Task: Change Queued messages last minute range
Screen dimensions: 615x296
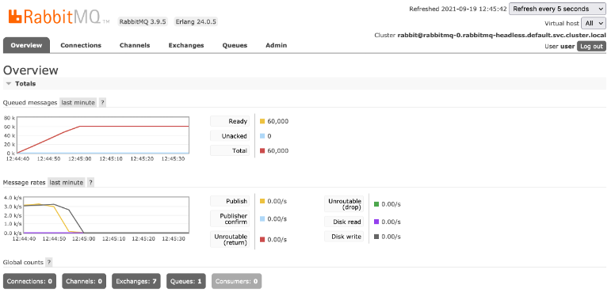Action: (x=78, y=103)
